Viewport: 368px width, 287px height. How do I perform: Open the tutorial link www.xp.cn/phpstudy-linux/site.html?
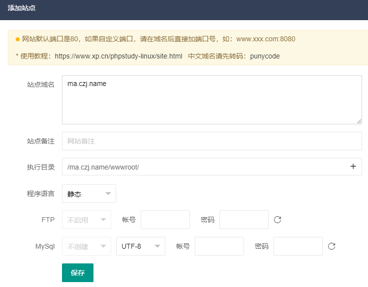click(119, 57)
